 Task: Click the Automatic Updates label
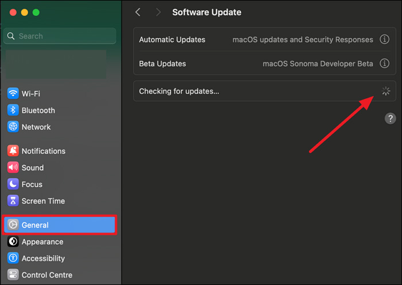[172, 40]
